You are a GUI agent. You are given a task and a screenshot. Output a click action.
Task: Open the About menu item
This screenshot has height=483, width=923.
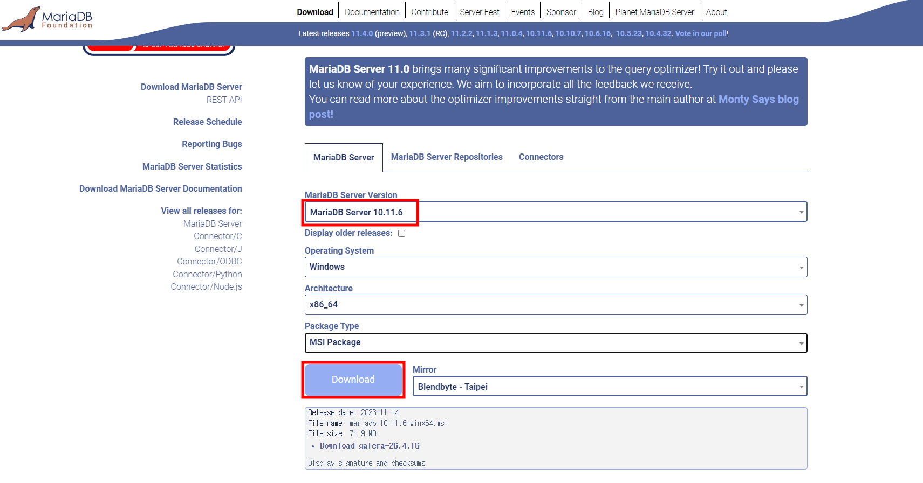click(716, 12)
